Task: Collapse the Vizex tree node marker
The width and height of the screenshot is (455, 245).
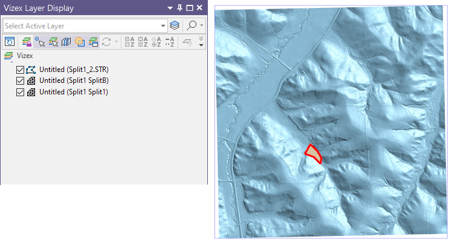Action: point(12,62)
